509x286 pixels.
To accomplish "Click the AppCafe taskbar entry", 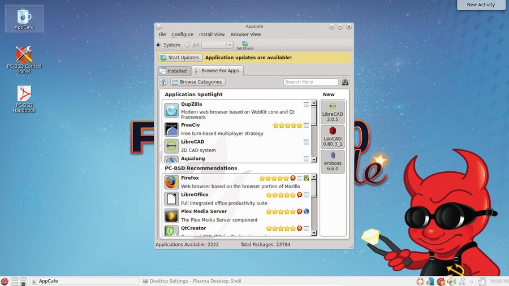I will 84,281.
